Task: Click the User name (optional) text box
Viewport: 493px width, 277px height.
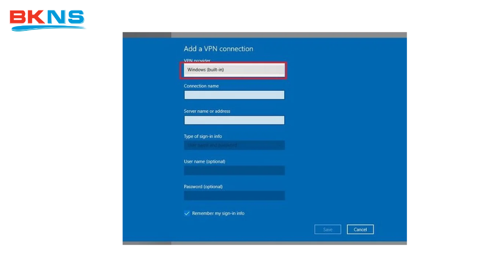Action: pos(234,170)
